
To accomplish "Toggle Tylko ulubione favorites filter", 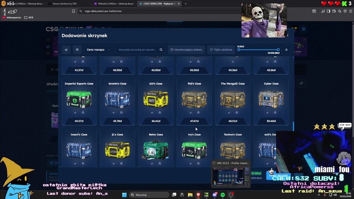I will [221, 50].
